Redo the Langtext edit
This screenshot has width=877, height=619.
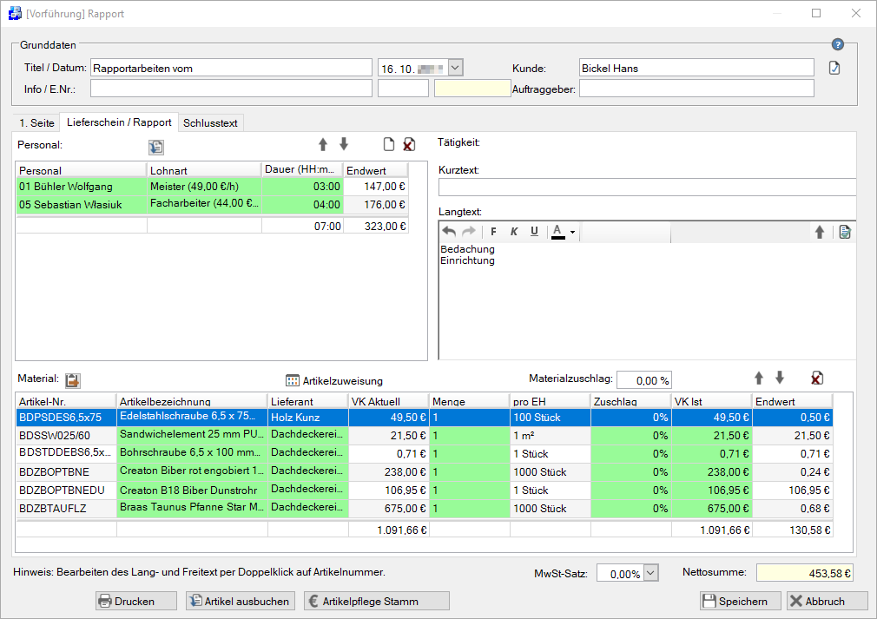469,232
